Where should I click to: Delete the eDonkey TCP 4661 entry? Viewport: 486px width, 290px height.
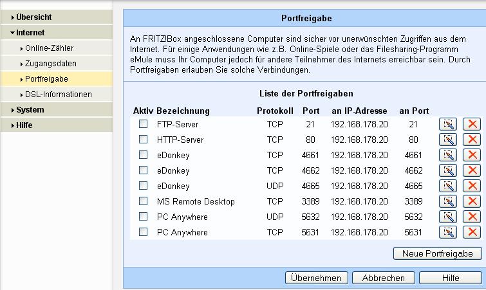pyautogui.click(x=472, y=155)
